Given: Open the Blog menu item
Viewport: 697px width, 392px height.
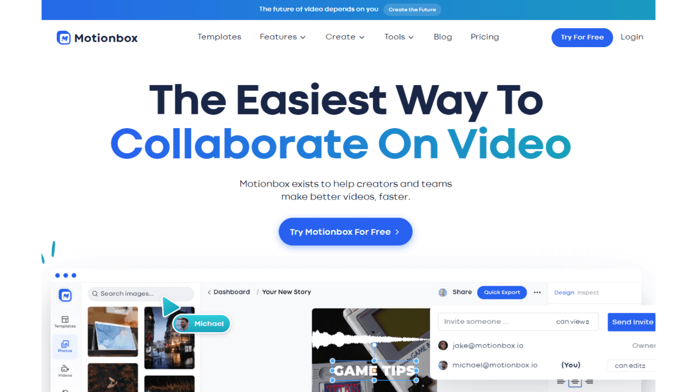Looking at the screenshot, I should coord(441,37).
